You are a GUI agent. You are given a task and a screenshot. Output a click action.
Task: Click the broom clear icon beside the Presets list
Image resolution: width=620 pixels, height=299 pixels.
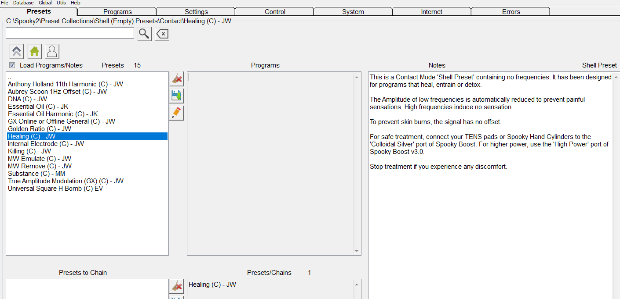click(x=176, y=79)
